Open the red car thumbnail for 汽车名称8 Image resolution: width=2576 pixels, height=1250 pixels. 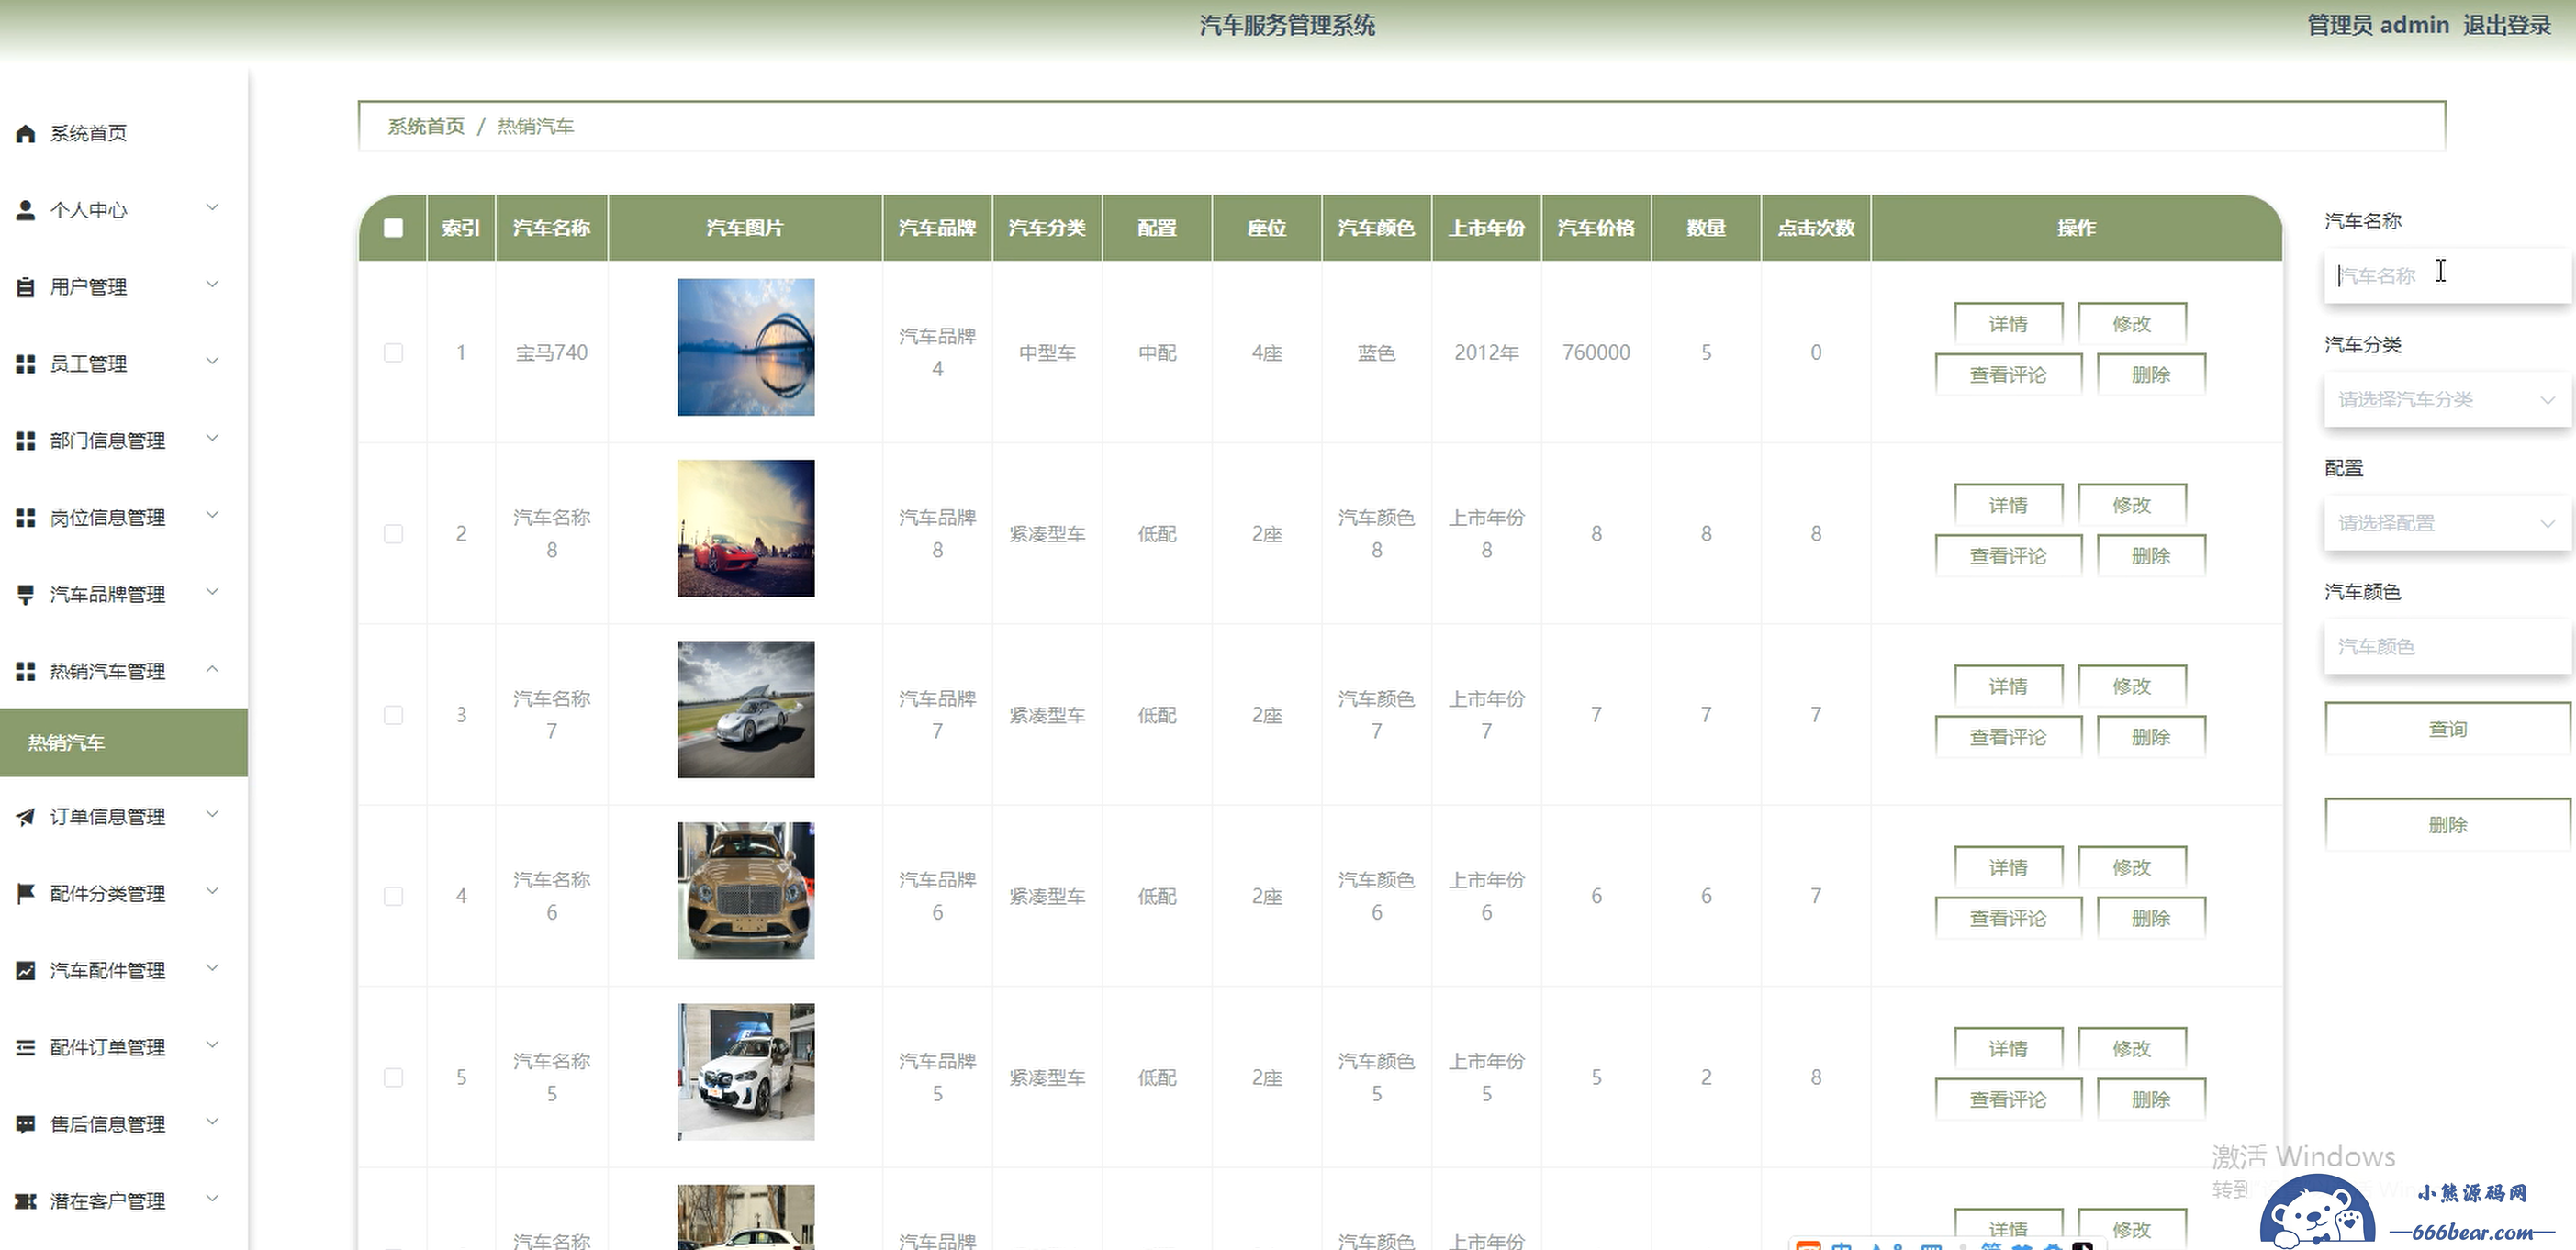(x=746, y=528)
